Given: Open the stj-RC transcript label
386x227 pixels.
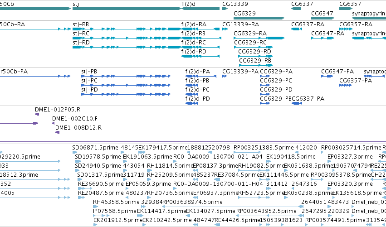Looking at the screenshot, I should point(81,34).
